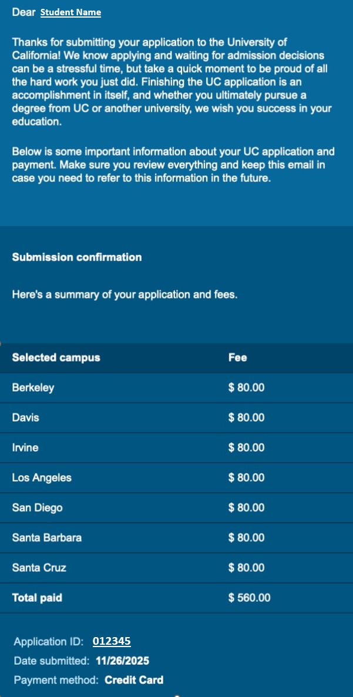353x697 pixels.
Task: Click the Fee column header
Action: pos(237,358)
